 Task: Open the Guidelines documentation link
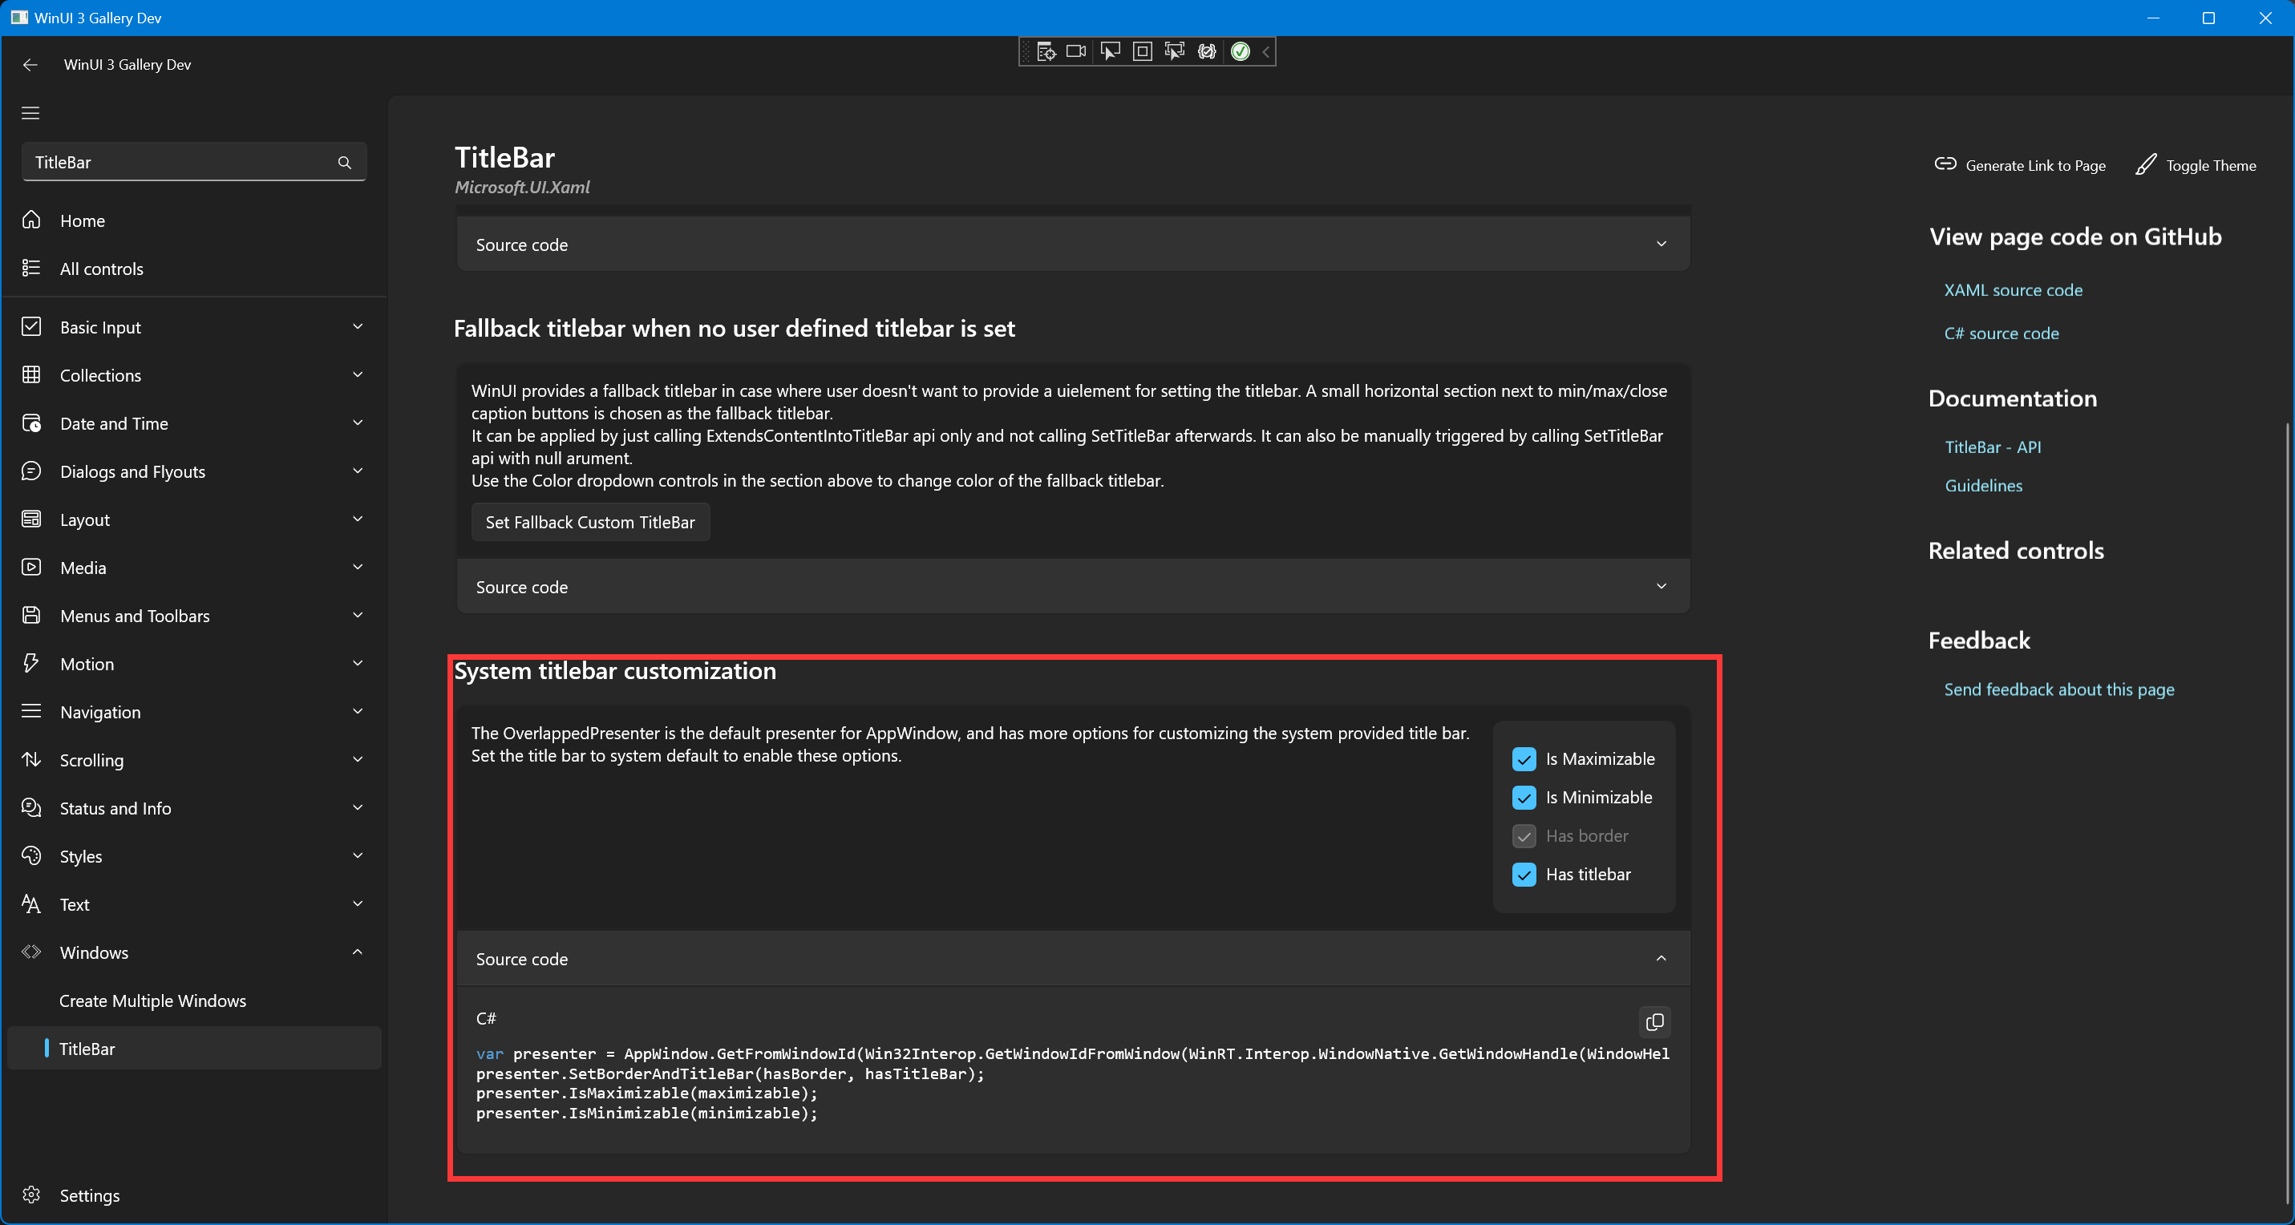click(1983, 486)
